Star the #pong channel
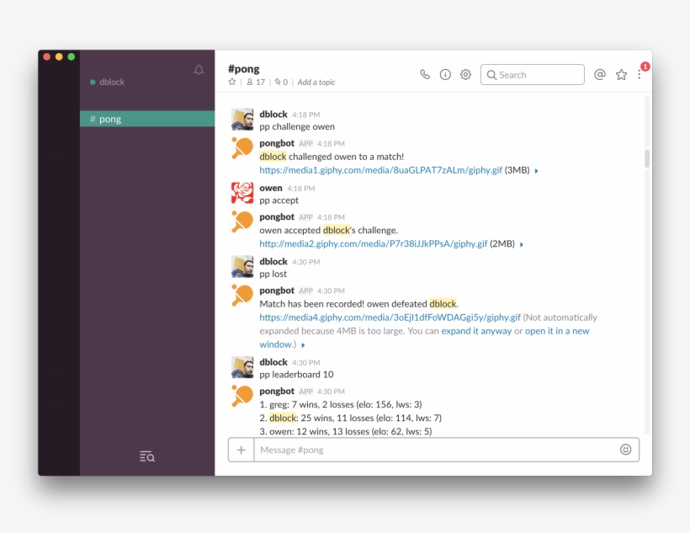Viewport: 690px width, 533px height. (232, 82)
